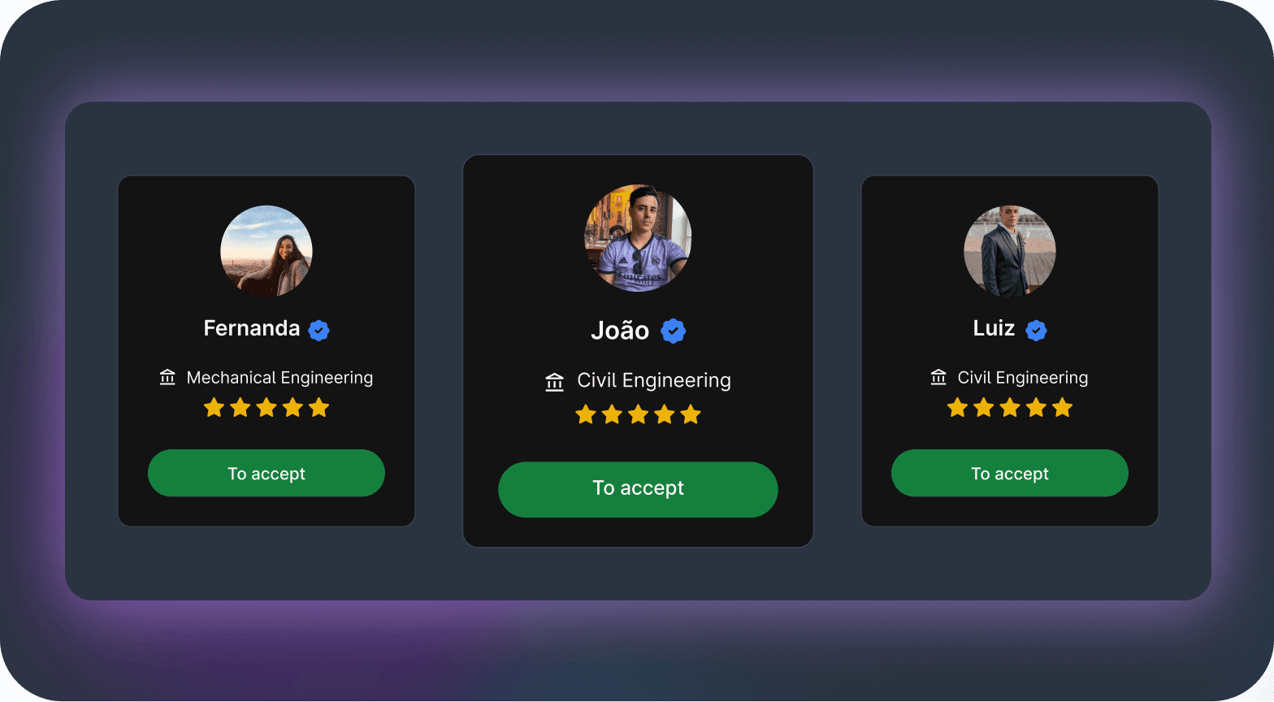The height and width of the screenshot is (702, 1274).
Task: Click the name João
Action: tap(620, 330)
